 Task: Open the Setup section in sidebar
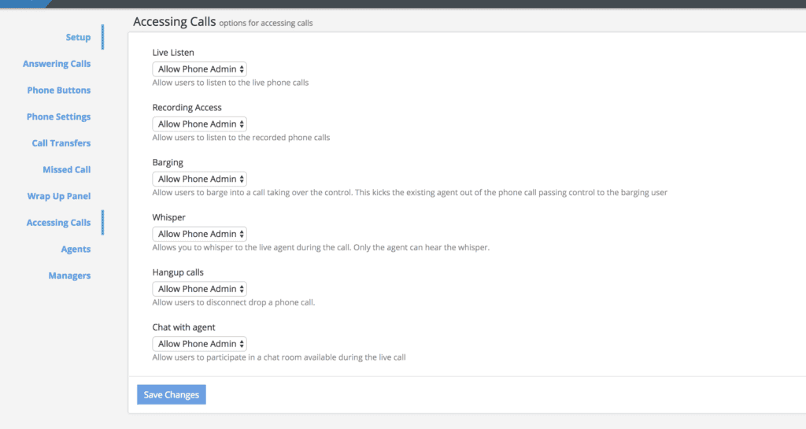click(x=78, y=38)
